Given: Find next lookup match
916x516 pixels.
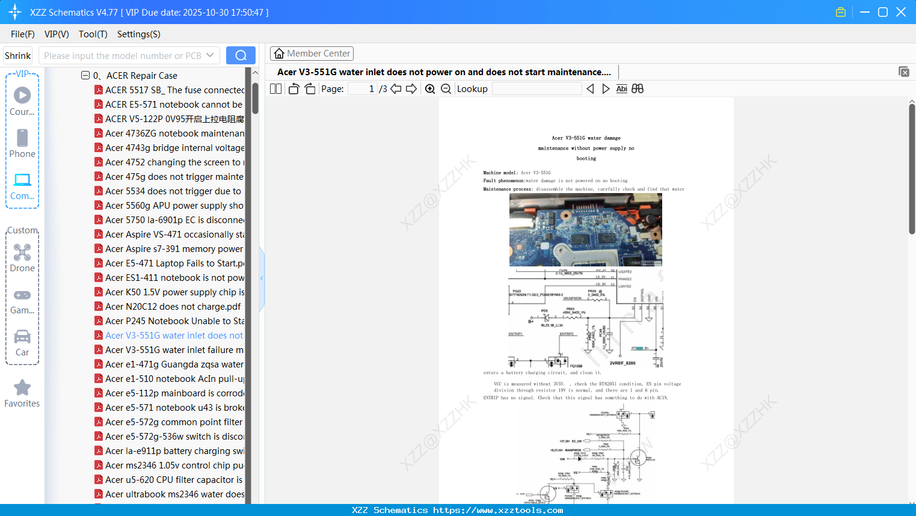Looking at the screenshot, I should [606, 89].
